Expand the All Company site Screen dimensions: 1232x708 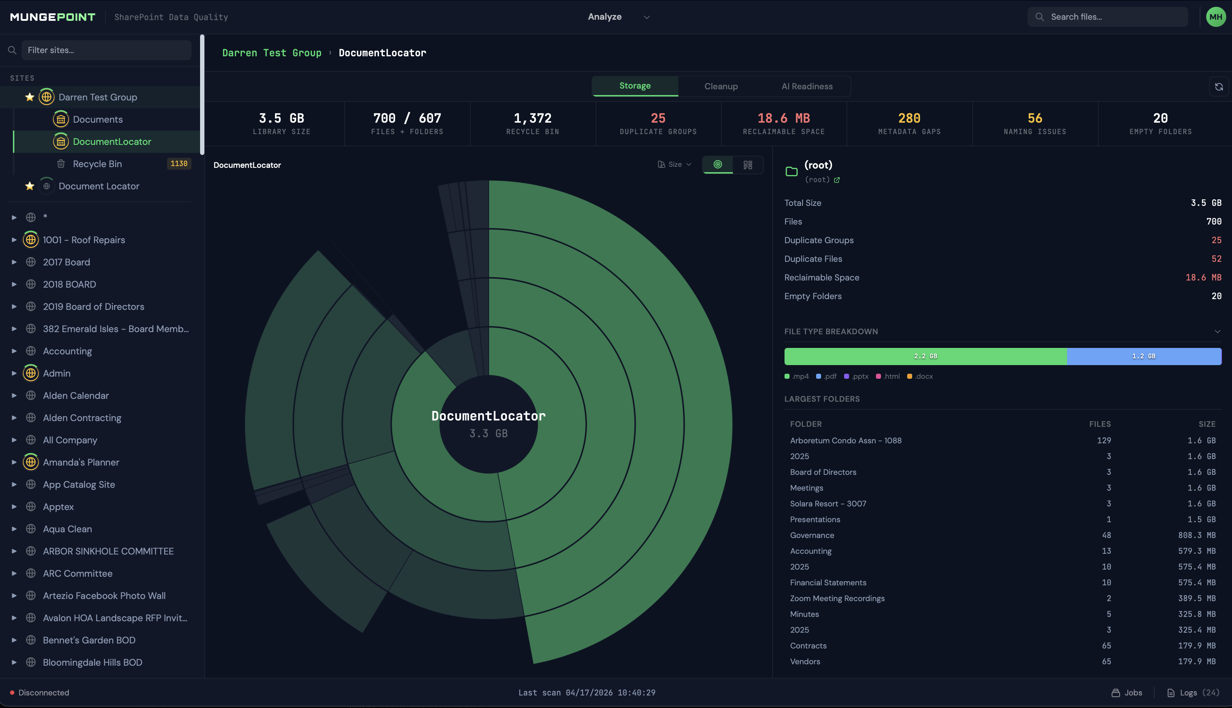[14, 440]
